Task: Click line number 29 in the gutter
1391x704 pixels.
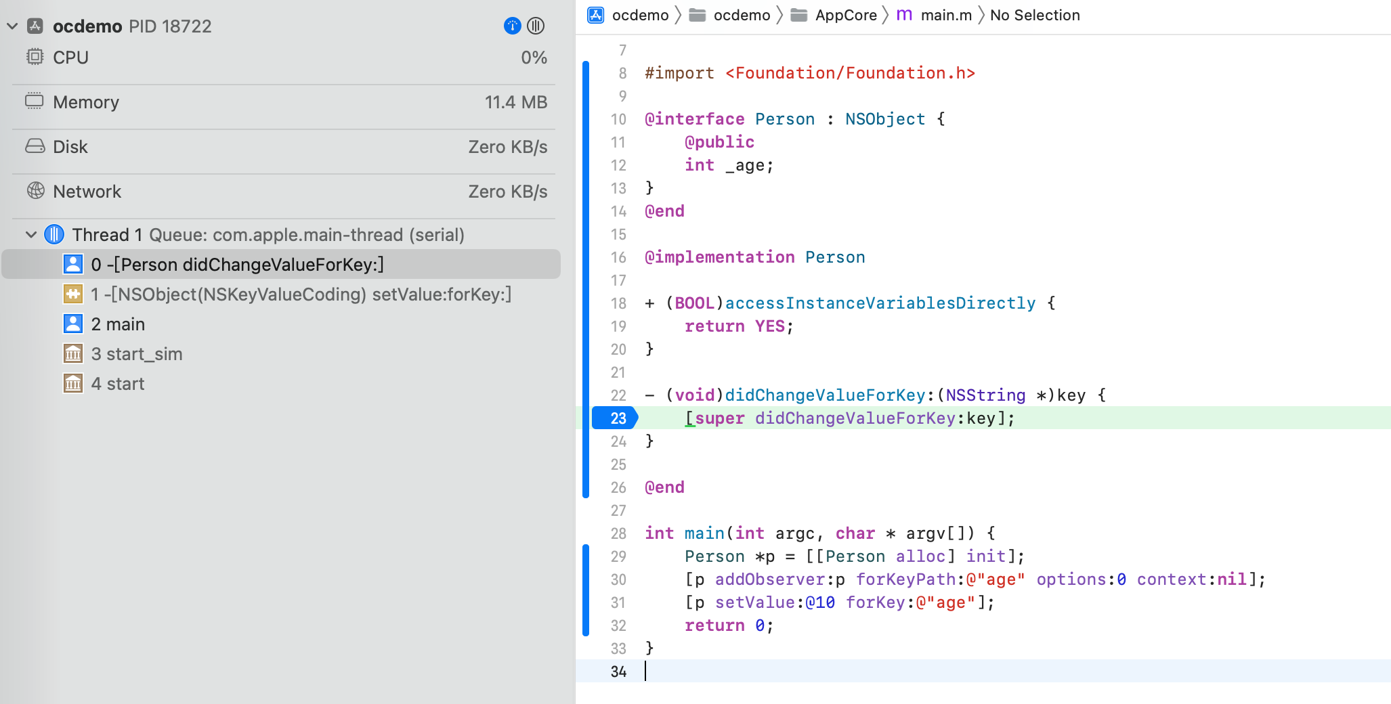Action: (618, 556)
